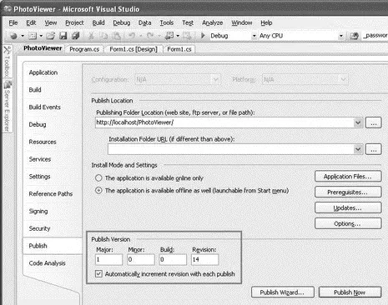This screenshot has width=388, height=305.
Task: Select 'available offline as well' radio option
Action: coord(98,191)
